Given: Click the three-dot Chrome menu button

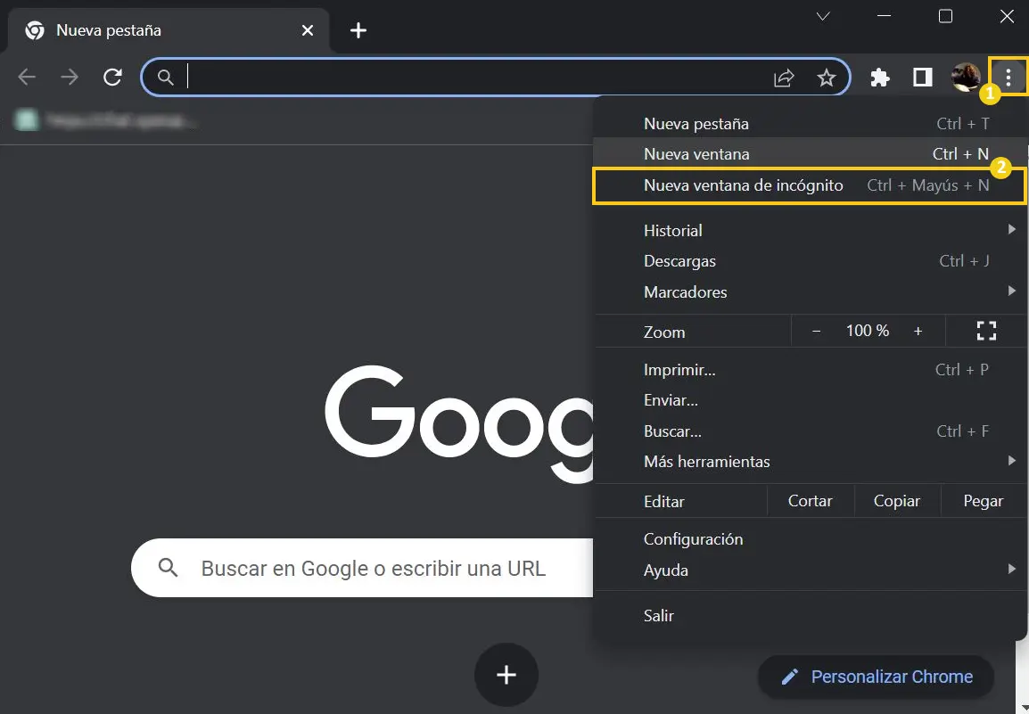Looking at the screenshot, I should tap(1008, 78).
